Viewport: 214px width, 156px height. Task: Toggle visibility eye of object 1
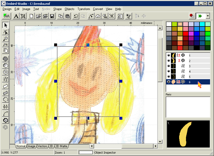point(169,55)
